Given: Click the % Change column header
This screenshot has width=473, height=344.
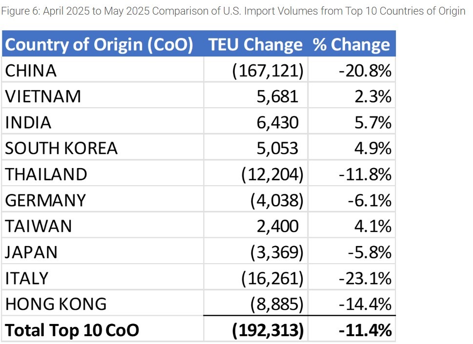Looking at the screenshot, I should 351,45.
